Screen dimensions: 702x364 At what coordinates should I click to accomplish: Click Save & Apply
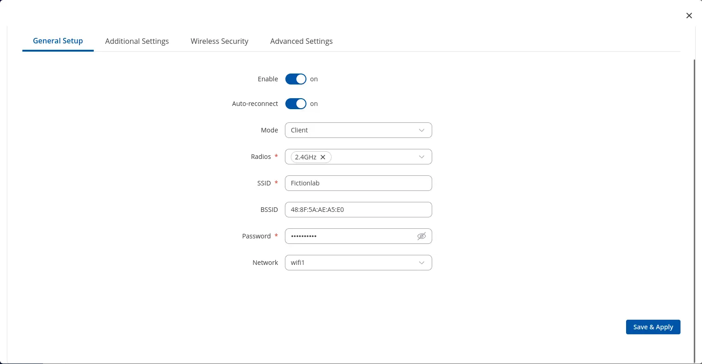click(653, 327)
